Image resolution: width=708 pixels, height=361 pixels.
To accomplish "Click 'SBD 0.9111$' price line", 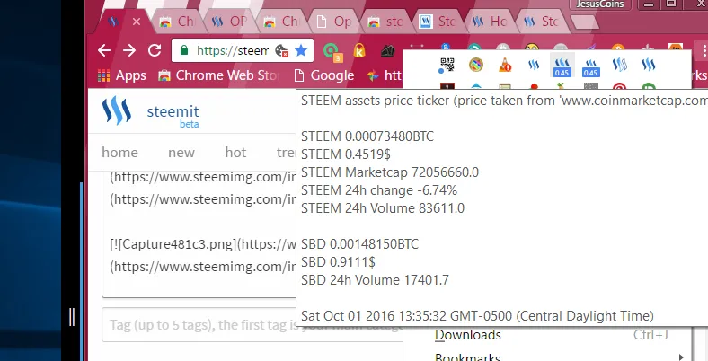I will point(338,262).
